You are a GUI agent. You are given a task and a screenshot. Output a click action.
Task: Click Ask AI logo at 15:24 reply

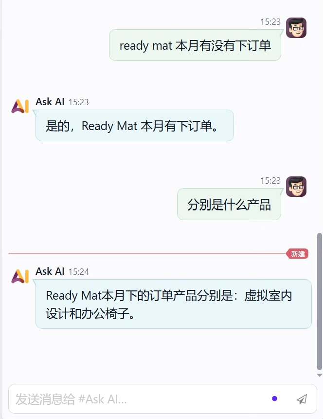point(20,276)
